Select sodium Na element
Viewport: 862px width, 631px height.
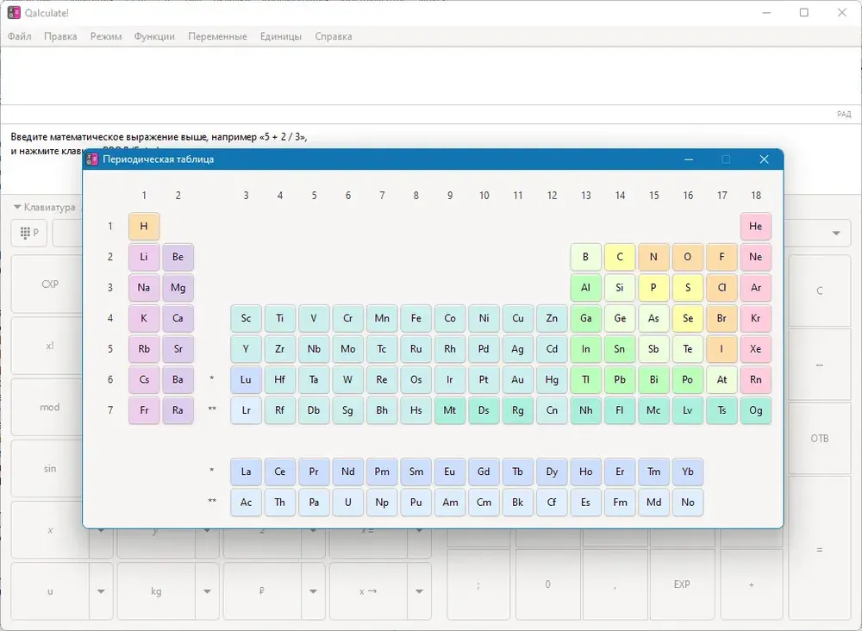pos(144,288)
